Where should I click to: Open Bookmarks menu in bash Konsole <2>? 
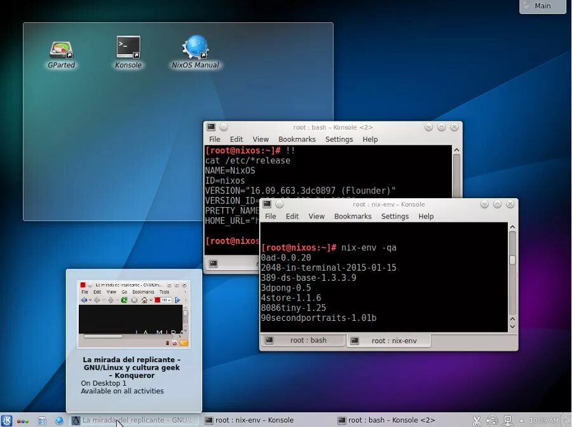click(297, 139)
